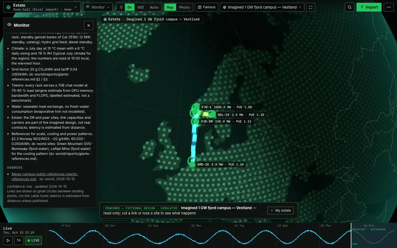
Task: Click the 16 Fri forecast section
Action: pyautogui.click(x=374, y=235)
